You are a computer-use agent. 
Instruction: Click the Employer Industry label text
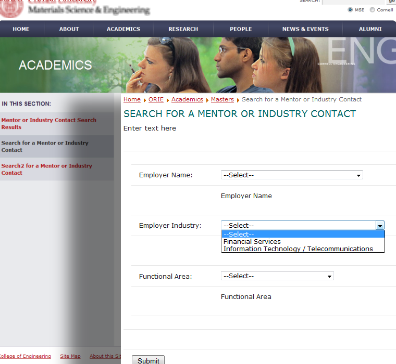click(170, 225)
